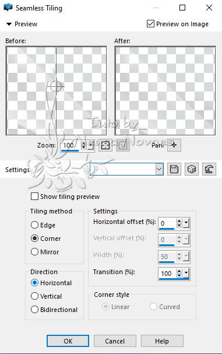The image size is (222, 354).
Task: Open the Transition slider dropdown arrow
Action: (x=186, y=273)
